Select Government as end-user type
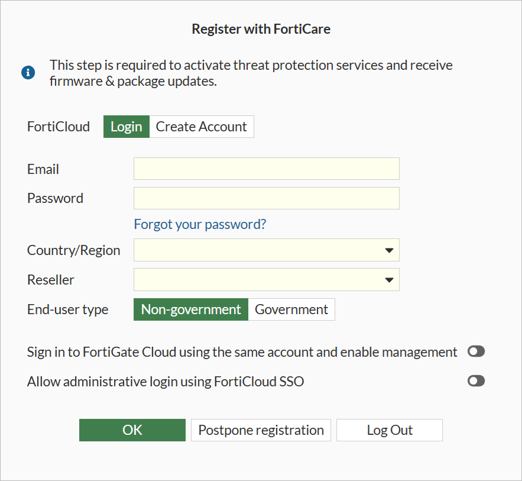This screenshot has height=481, width=522. 291,309
